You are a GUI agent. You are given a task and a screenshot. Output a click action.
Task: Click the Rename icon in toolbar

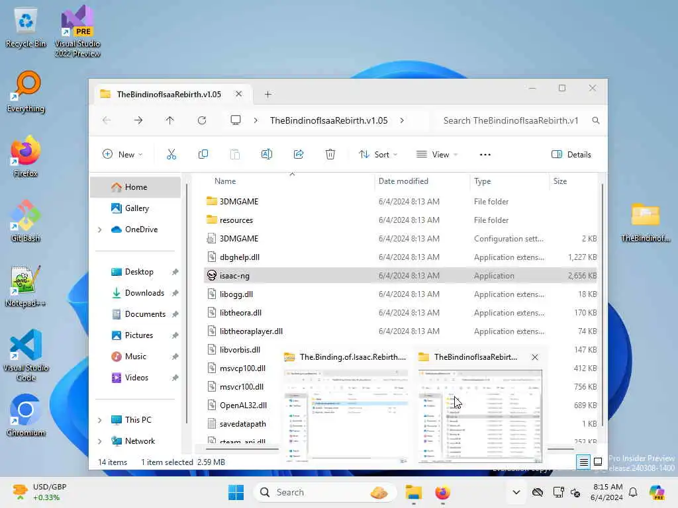[267, 154]
